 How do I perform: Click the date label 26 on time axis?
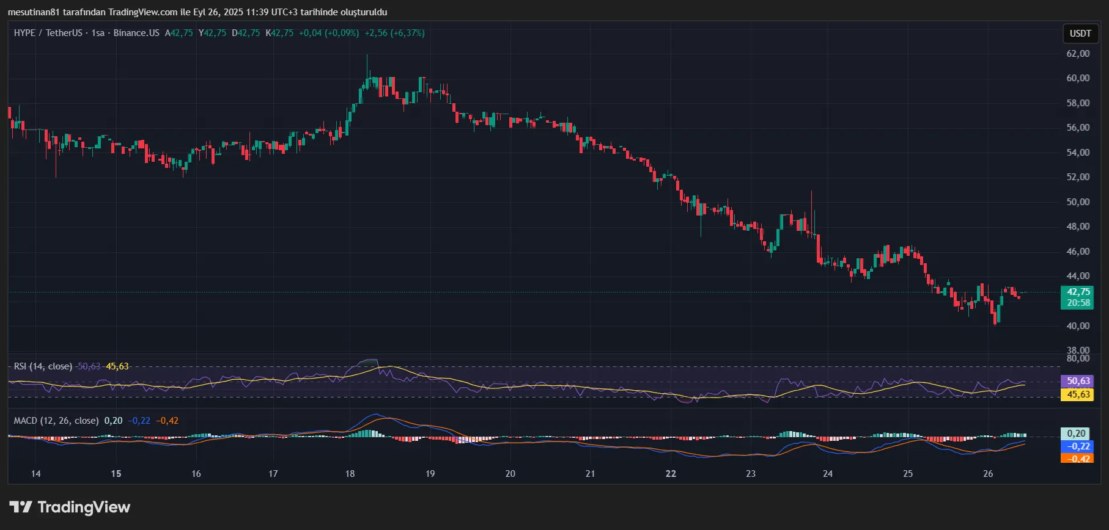(x=988, y=474)
